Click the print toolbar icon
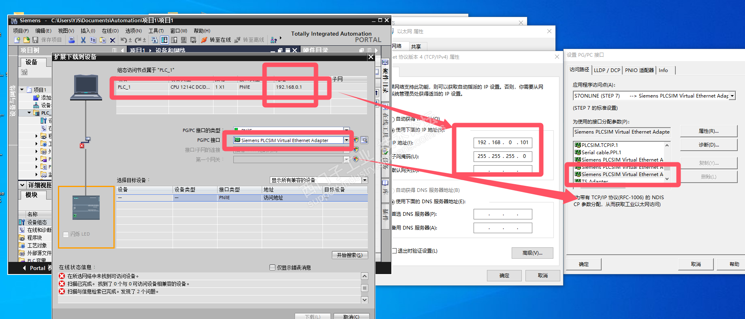This screenshot has width=745, height=319. pos(72,40)
